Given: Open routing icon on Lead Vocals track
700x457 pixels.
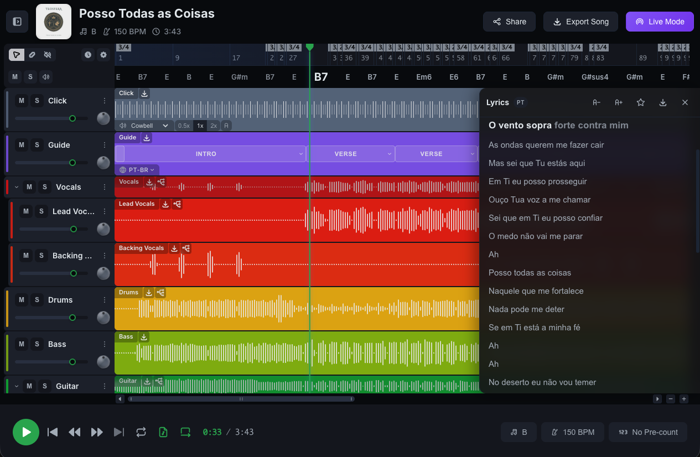Looking at the screenshot, I should [x=177, y=204].
